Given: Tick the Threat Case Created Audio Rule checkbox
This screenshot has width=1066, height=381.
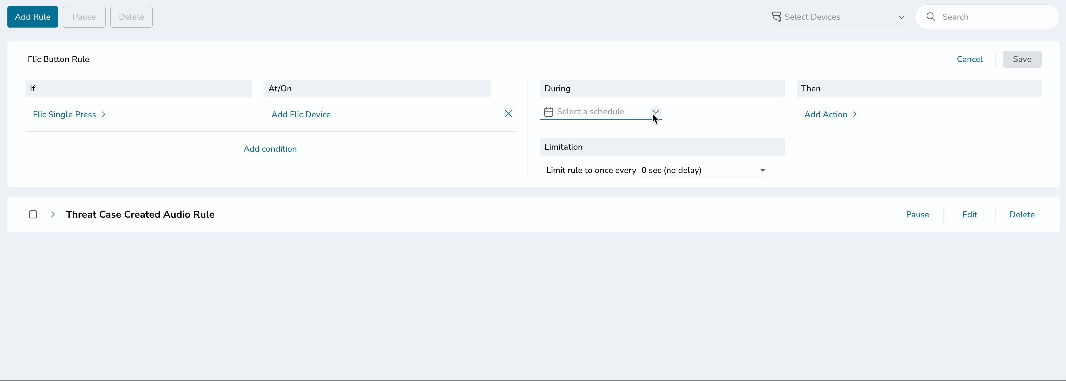Looking at the screenshot, I should click(x=33, y=214).
